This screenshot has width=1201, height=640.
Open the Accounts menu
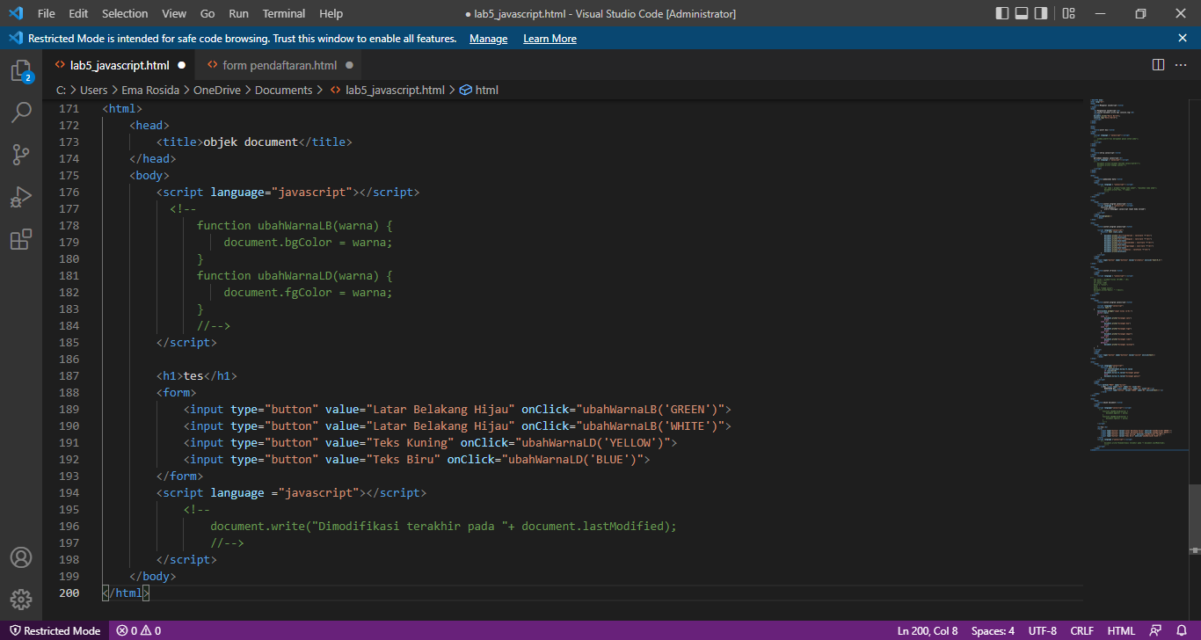(21, 556)
